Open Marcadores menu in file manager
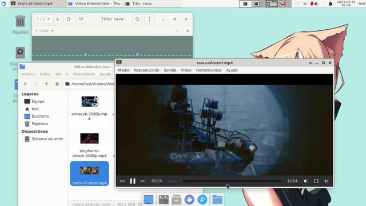The image size is (366, 206). [84, 74]
